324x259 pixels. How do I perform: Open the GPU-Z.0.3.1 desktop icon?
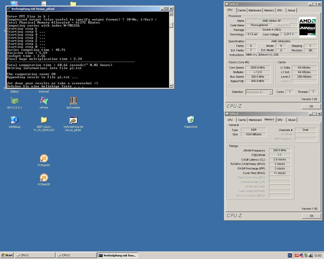pyautogui.click(x=14, y=101)
